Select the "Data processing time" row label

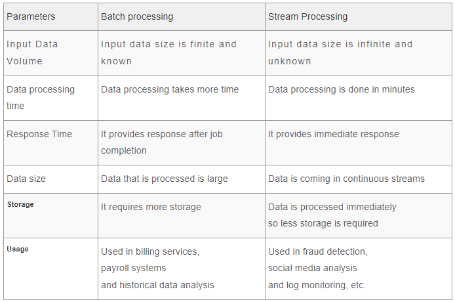[x=41, y=97]
